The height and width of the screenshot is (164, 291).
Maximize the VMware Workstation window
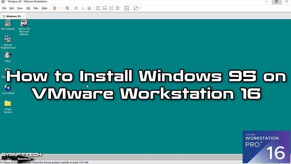pyautogui.click(x=276, y=2)
